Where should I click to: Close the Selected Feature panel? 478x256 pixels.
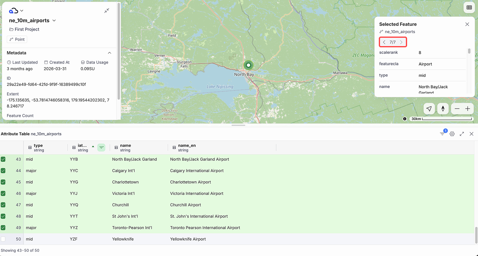tap(467, 24)
